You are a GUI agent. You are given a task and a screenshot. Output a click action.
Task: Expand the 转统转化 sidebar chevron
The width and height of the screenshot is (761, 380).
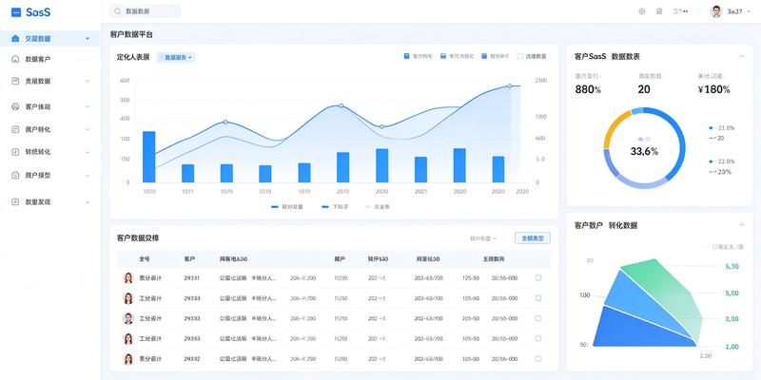(88, 152)
